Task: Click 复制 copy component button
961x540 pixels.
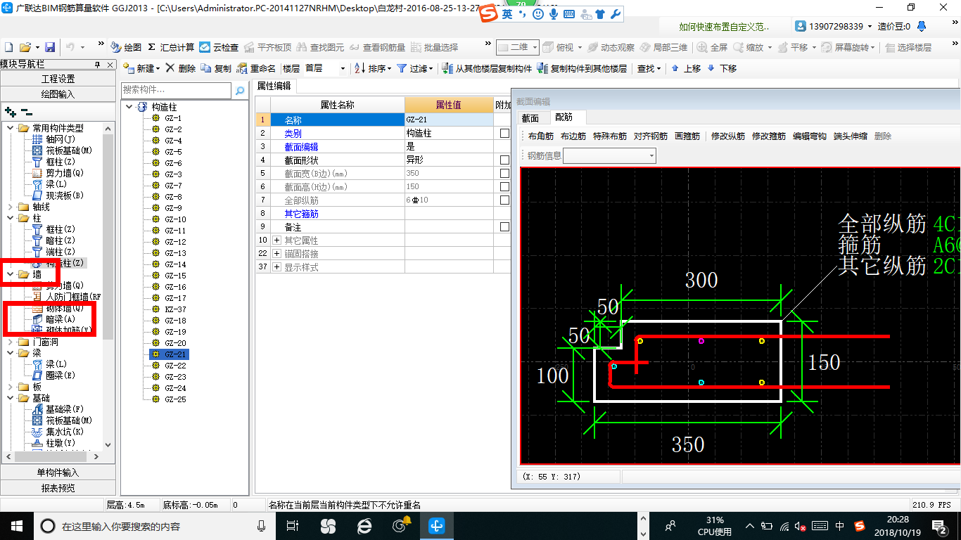Action: point(216,68)
